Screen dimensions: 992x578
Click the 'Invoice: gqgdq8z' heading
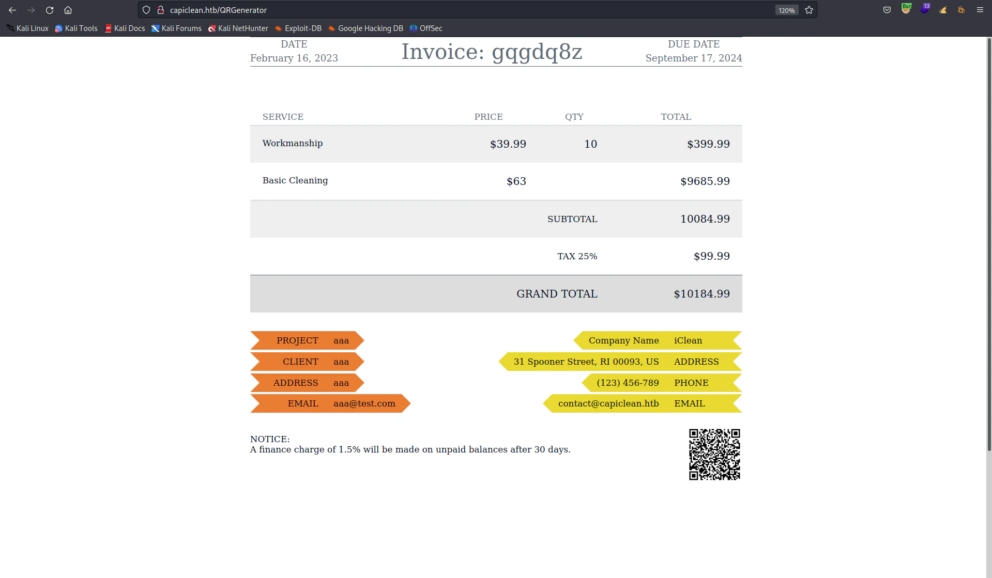[x=492, y=52]
